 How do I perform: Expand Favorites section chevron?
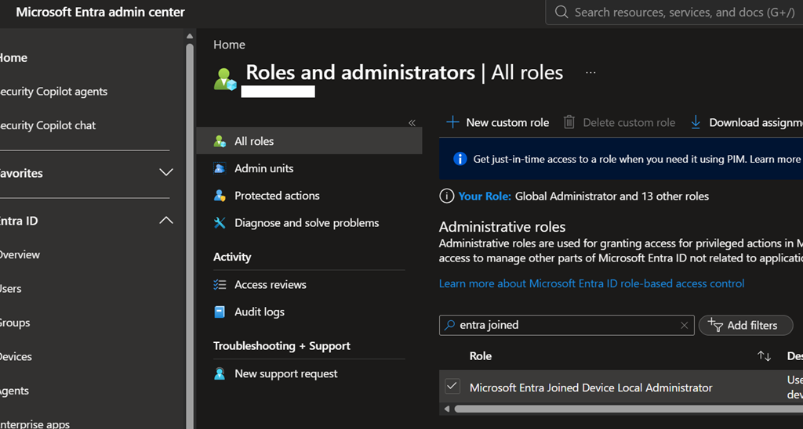click(166, 173)
